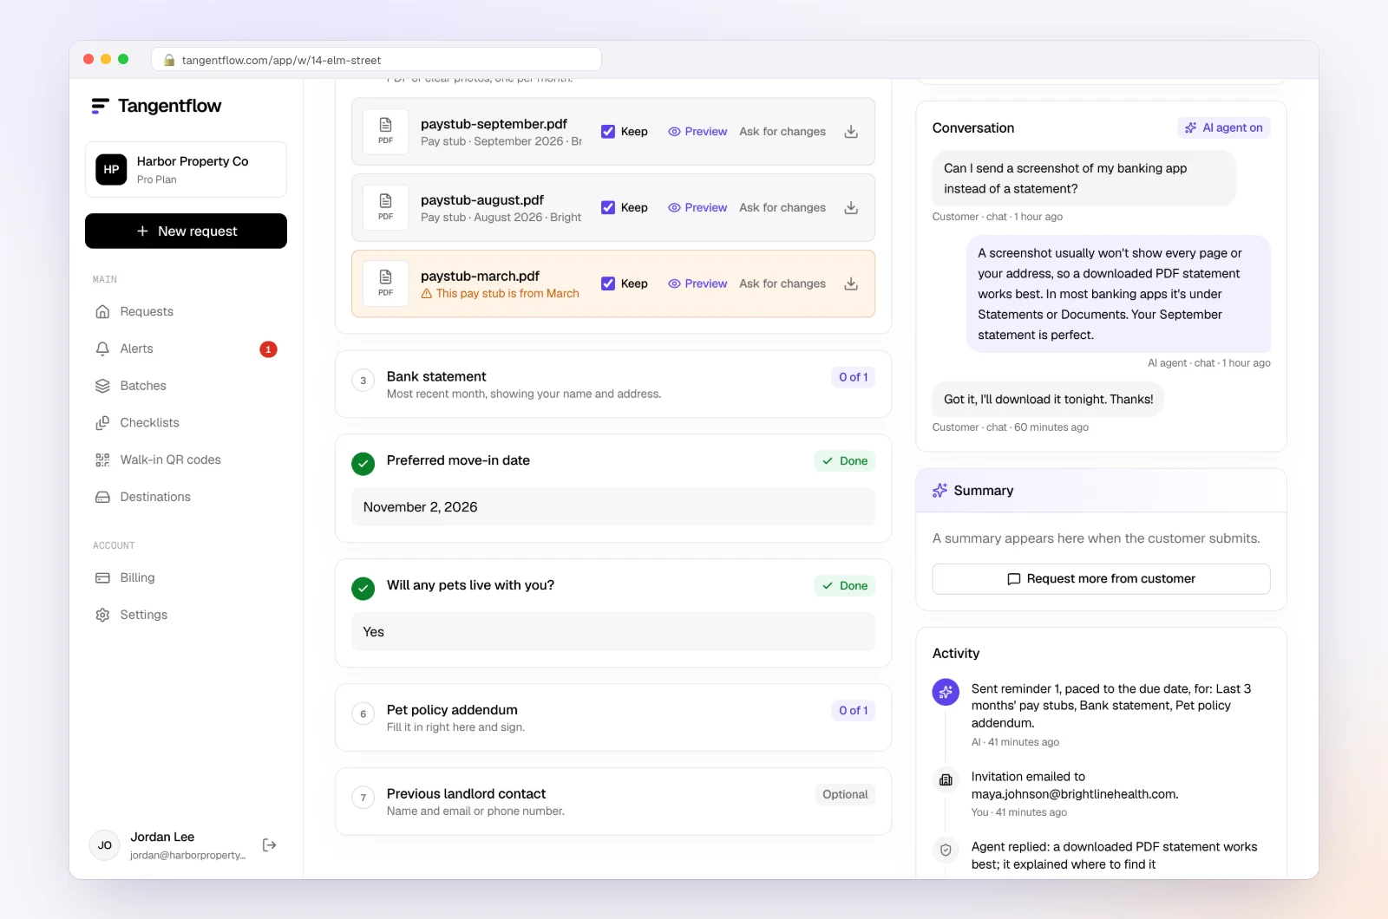Click the AI sparkle icon on the reminder activity

pyautogui.click(x=946, y=692)
